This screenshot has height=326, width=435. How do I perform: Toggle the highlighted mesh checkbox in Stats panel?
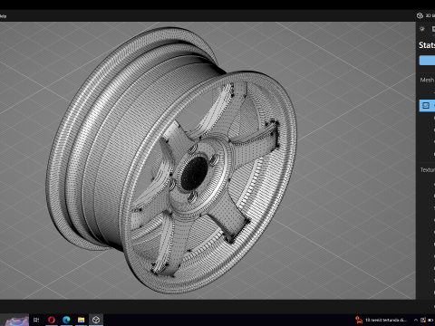[426, 105]
